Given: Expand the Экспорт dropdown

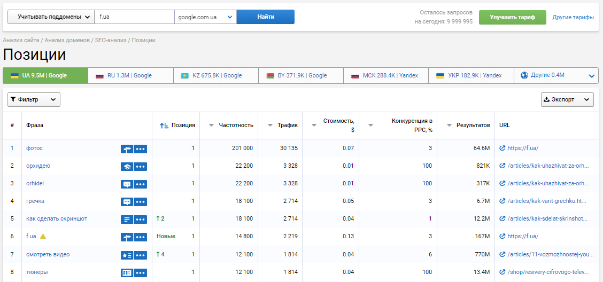Looking at the screenshot, I should [567, 99].
